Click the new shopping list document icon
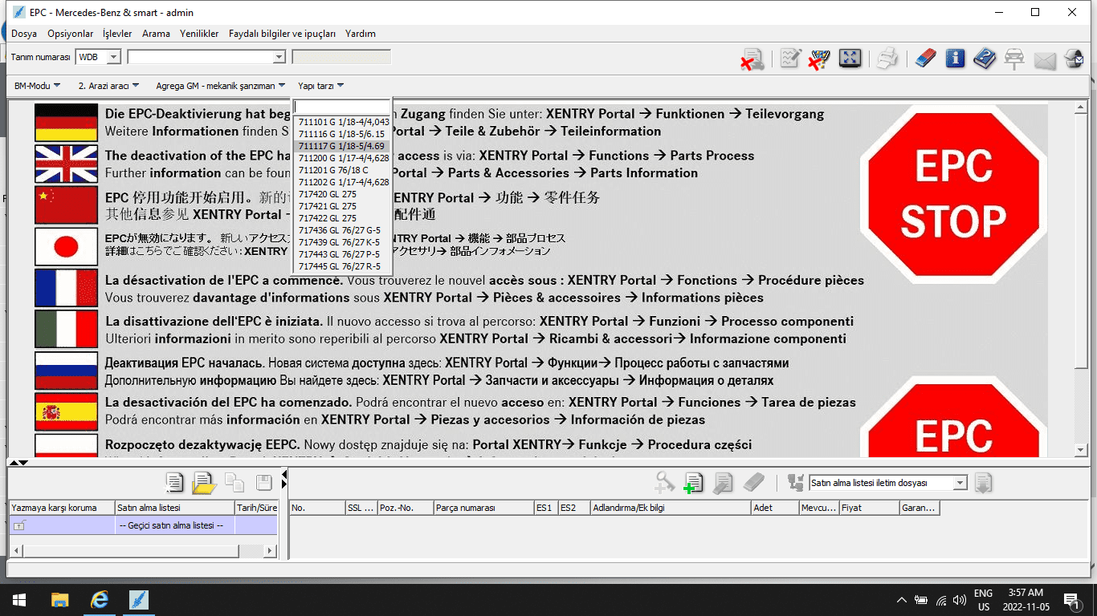The height and width of the screenshot is (616, 1097). (174, 482)
